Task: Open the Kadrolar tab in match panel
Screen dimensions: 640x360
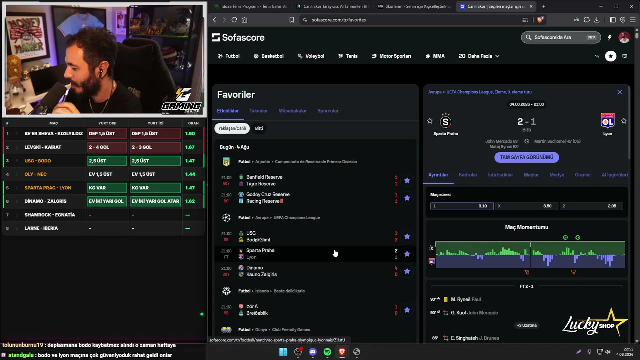Action: tap(468, 175)
